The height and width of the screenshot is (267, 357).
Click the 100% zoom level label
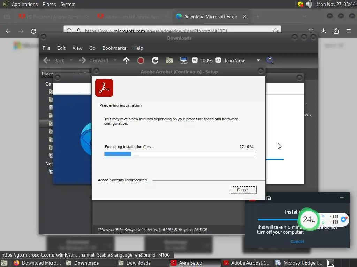pyautogui.click(x=206, y=60)
